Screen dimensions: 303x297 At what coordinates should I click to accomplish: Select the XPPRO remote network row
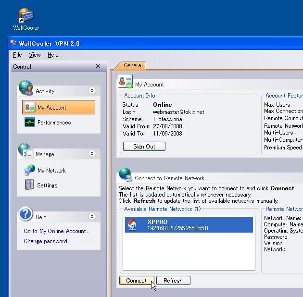[189, 225]
